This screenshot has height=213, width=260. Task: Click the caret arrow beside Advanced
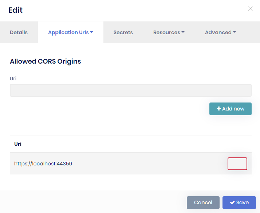click(235, 32)
